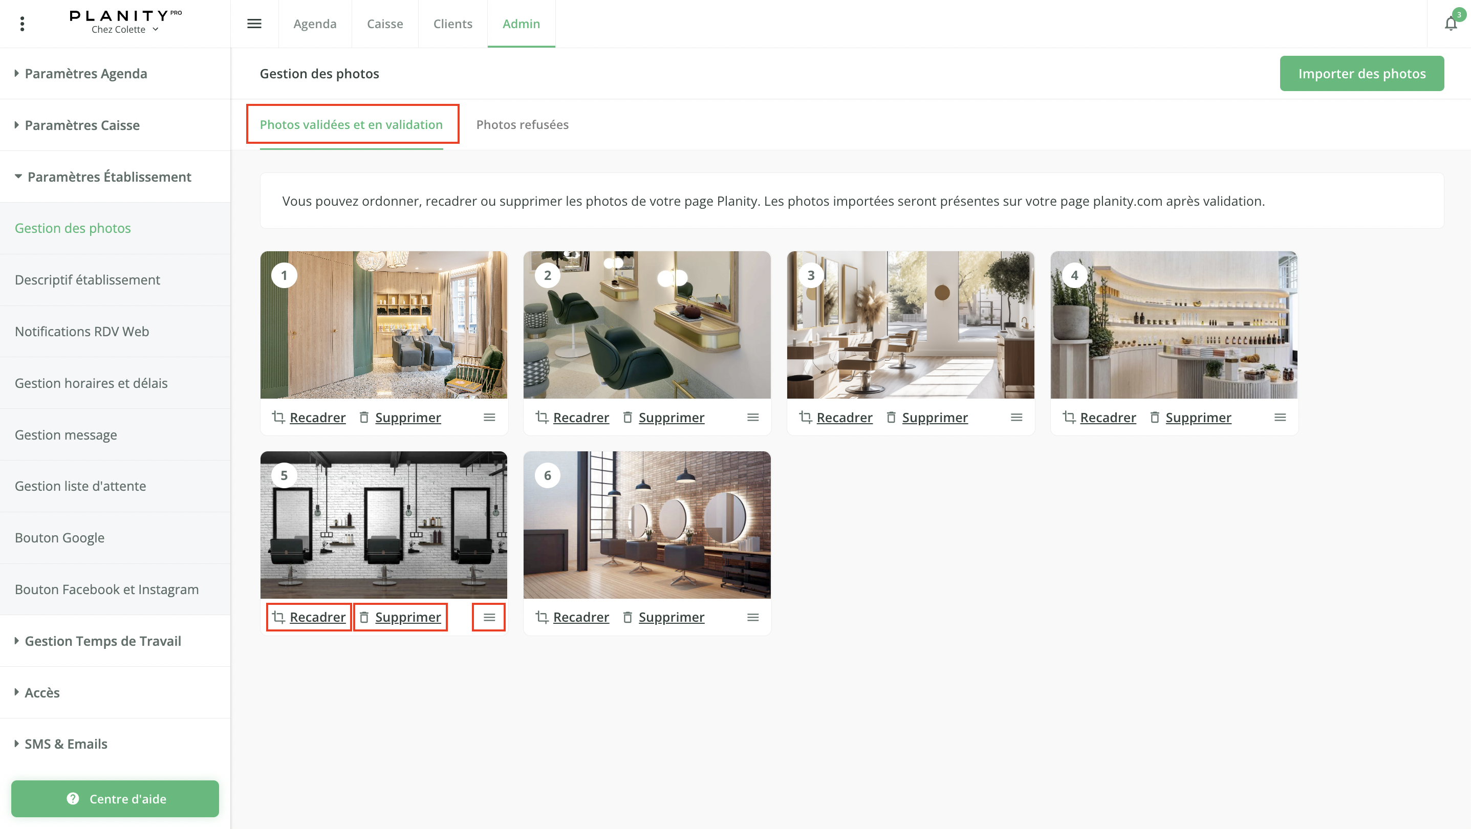Screen dimensions: 1471x829
Task: Click the crop icon on photo 6
Action: pos(542,617)
